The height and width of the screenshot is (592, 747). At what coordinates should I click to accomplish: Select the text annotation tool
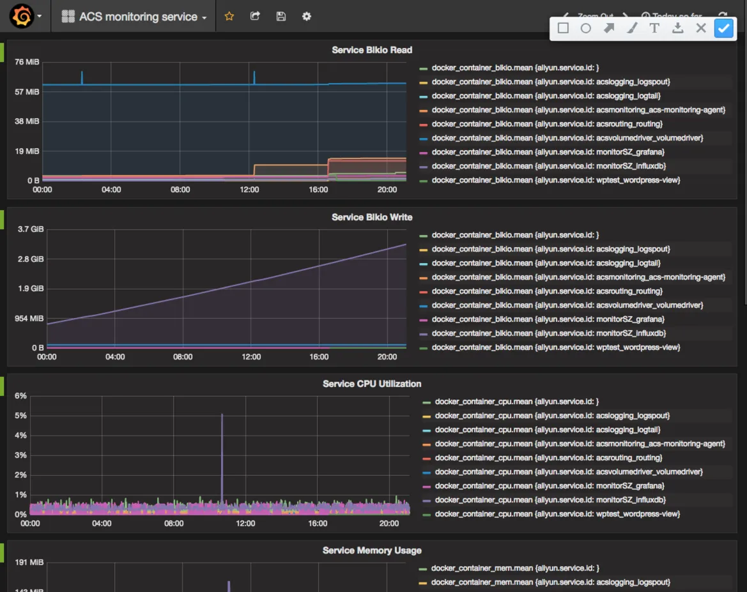654,28
